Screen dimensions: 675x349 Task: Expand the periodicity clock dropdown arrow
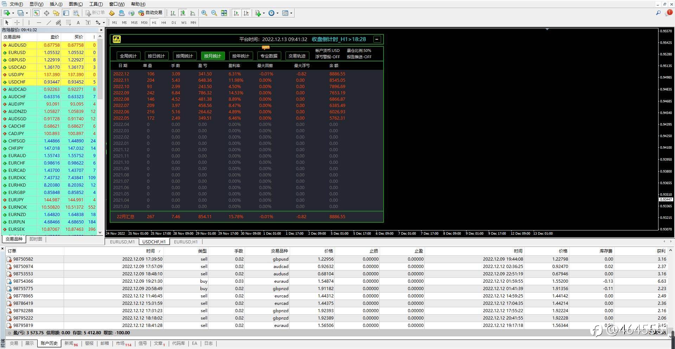[277, 13]
